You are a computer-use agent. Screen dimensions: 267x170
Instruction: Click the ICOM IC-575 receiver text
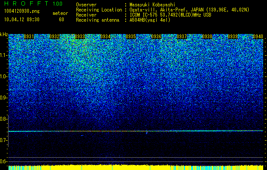(170, 15)
